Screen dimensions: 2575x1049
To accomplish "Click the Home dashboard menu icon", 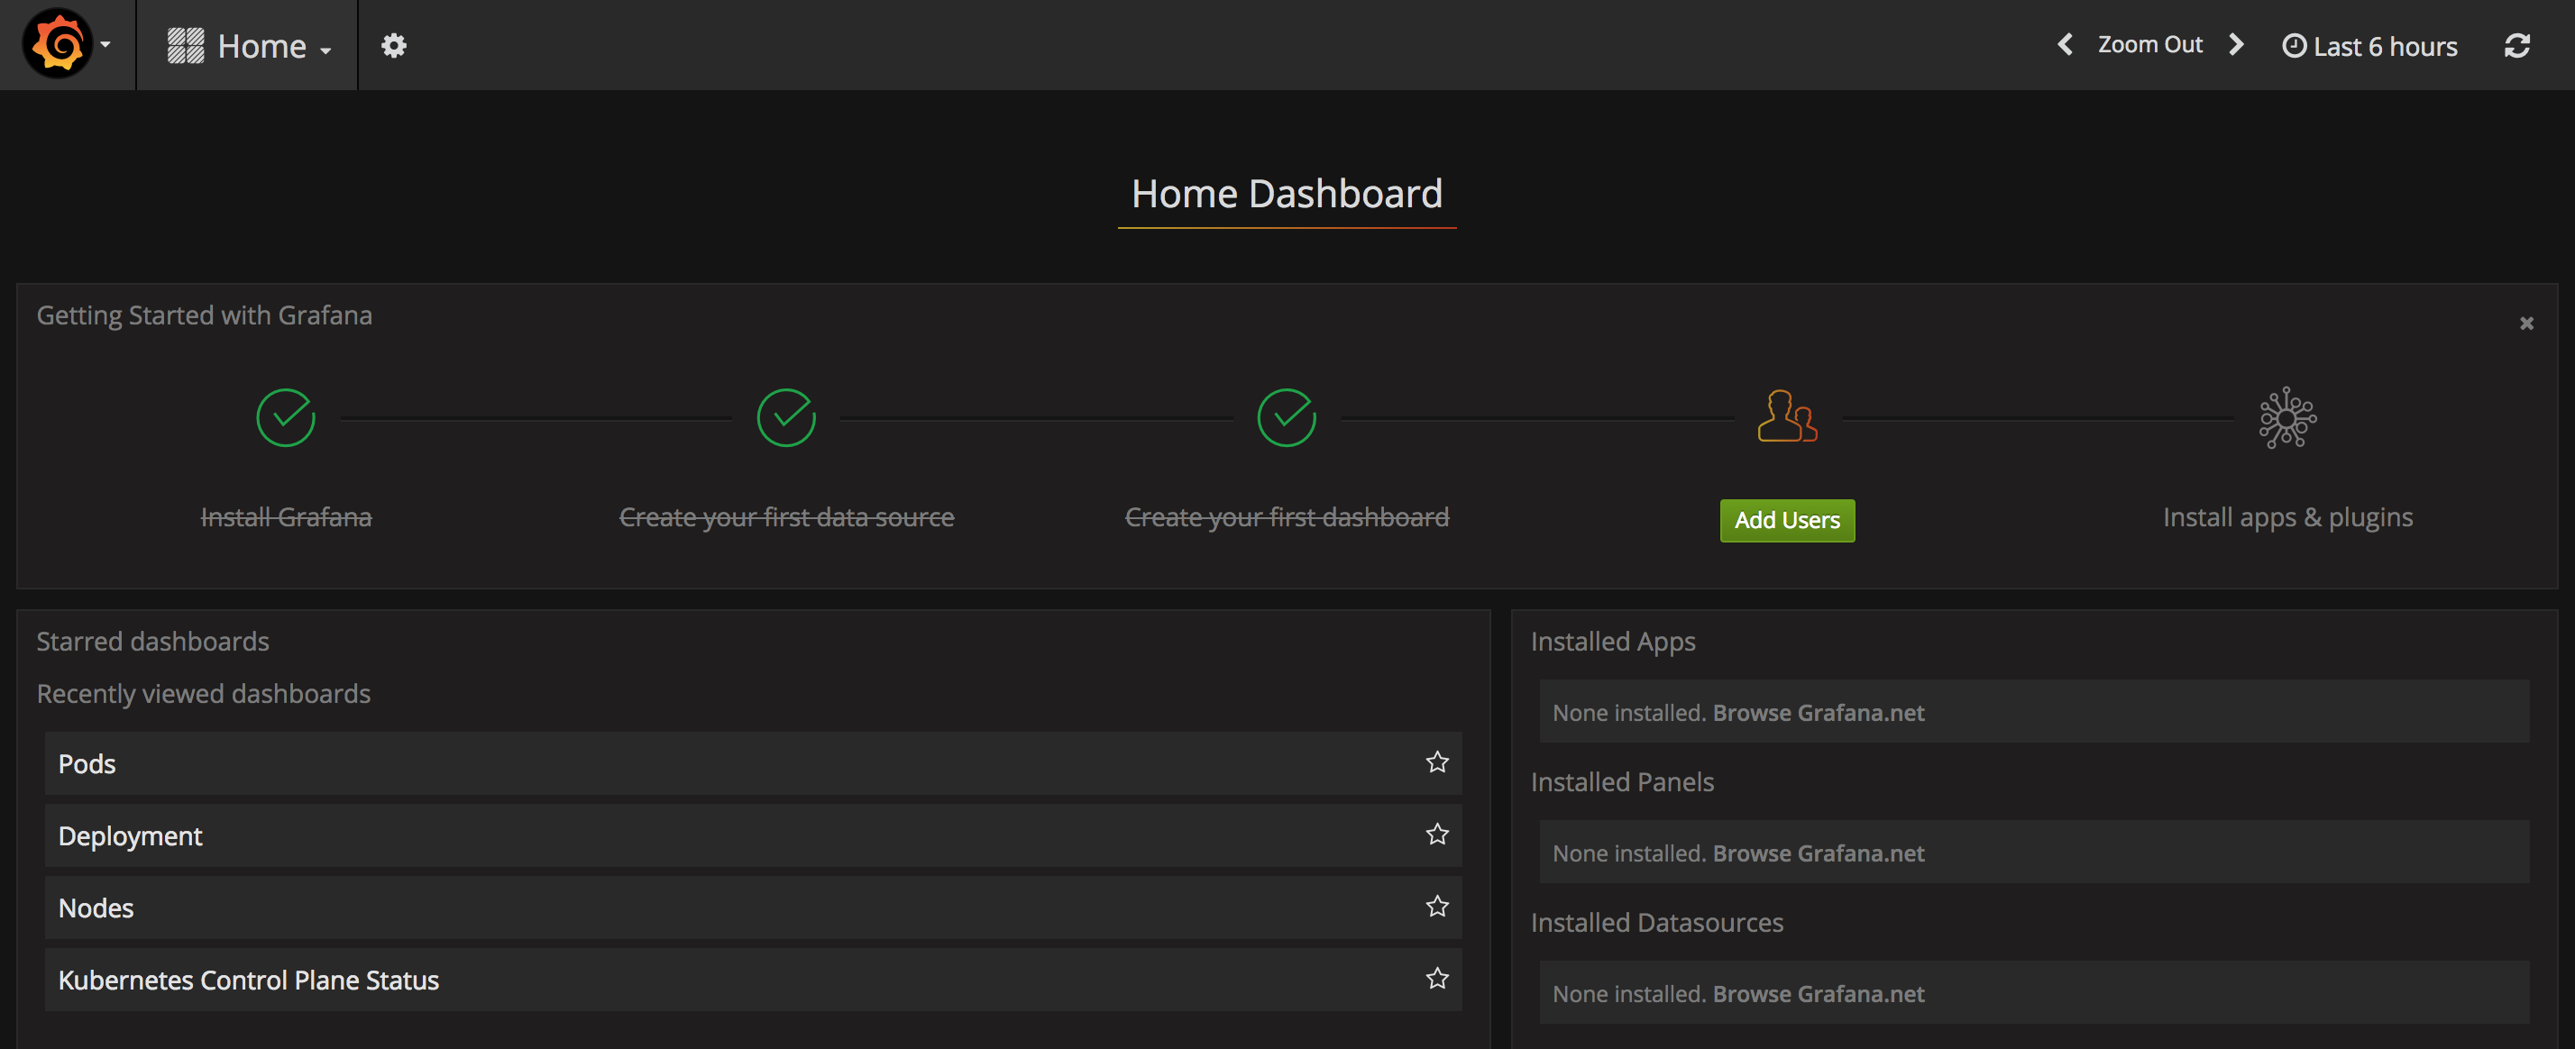I will tap(186, 44).
